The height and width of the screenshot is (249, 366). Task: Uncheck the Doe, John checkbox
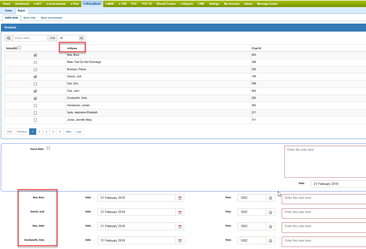35,91
